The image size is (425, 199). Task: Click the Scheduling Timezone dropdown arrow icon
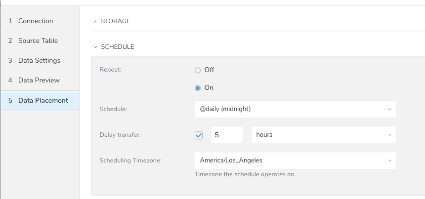[389, 160]
